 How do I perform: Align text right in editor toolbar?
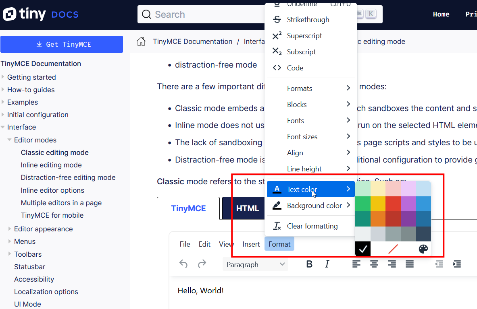(392, 264)
